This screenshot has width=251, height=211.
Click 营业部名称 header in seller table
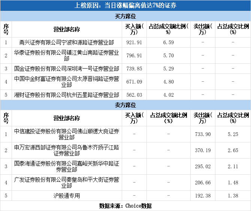(67, 118)
